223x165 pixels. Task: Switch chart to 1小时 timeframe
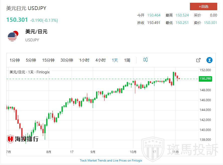(x=84, y=60)
